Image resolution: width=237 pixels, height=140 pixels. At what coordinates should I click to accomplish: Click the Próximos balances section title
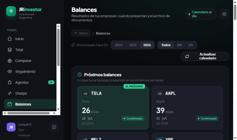[103, 75]
